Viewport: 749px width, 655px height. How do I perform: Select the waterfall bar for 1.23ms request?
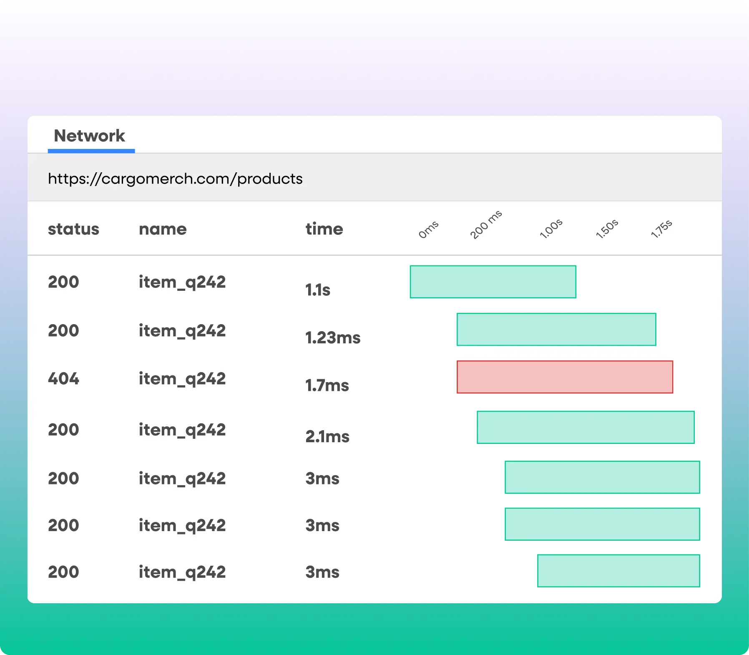click(x=556, y=330)
